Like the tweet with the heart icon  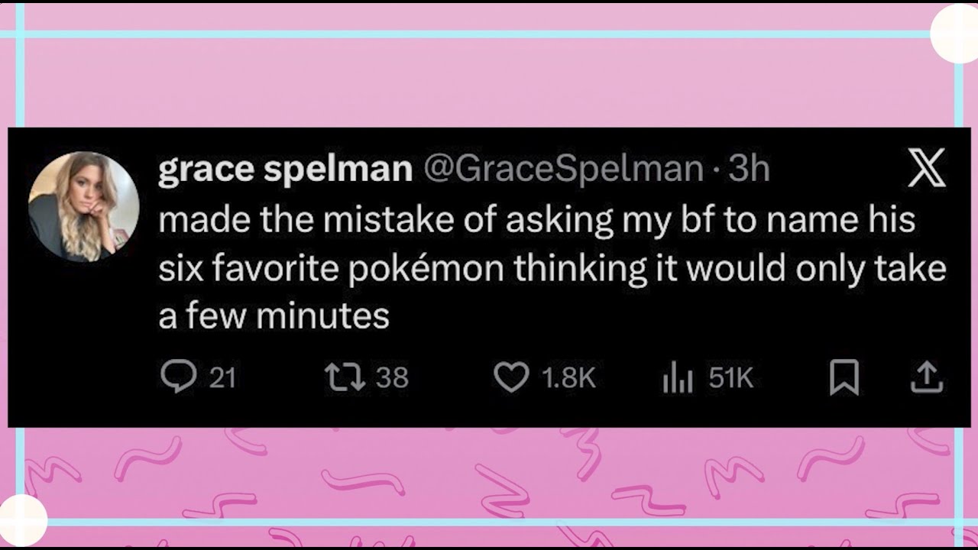[x=511, y=377]
